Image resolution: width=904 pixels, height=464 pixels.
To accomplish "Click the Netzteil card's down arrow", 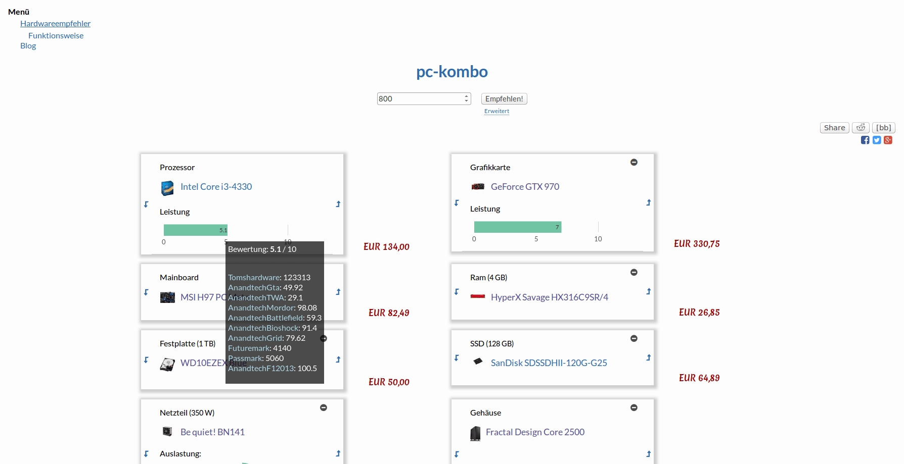I will tap(146, 454).
